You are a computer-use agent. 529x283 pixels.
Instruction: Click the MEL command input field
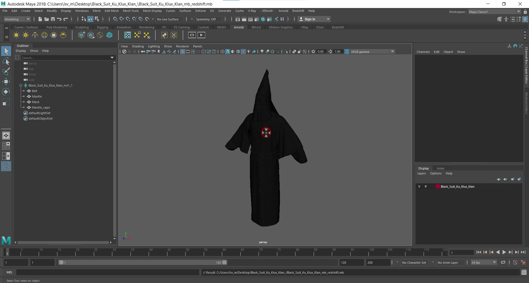(107, 272)
